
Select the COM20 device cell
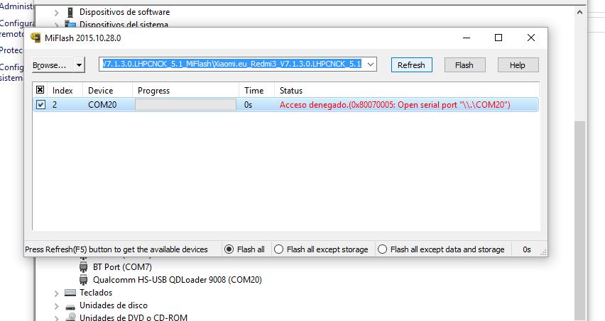click(102, 105)
